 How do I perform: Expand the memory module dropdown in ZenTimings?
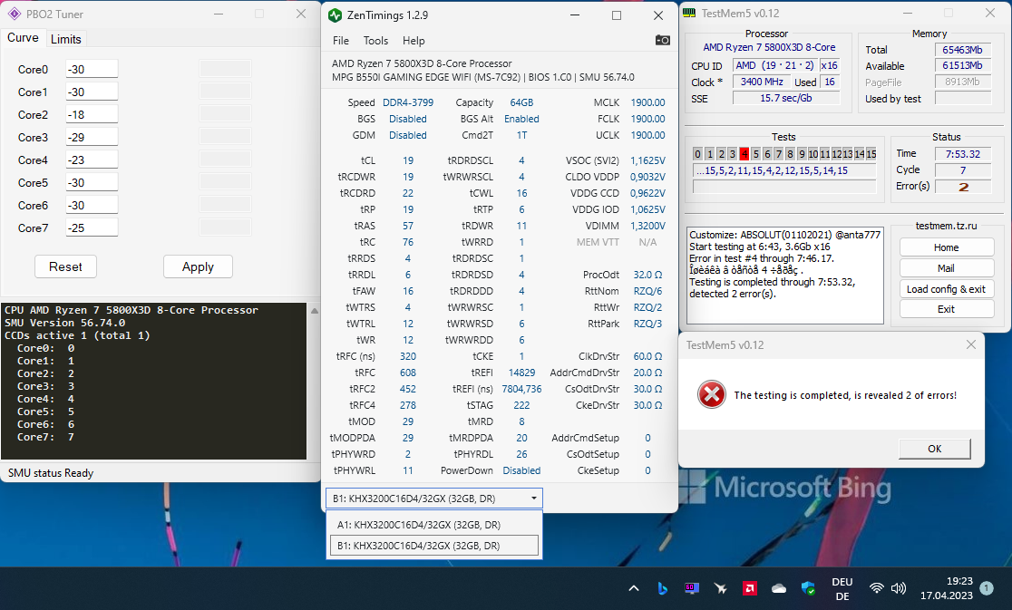coord(534,499)
